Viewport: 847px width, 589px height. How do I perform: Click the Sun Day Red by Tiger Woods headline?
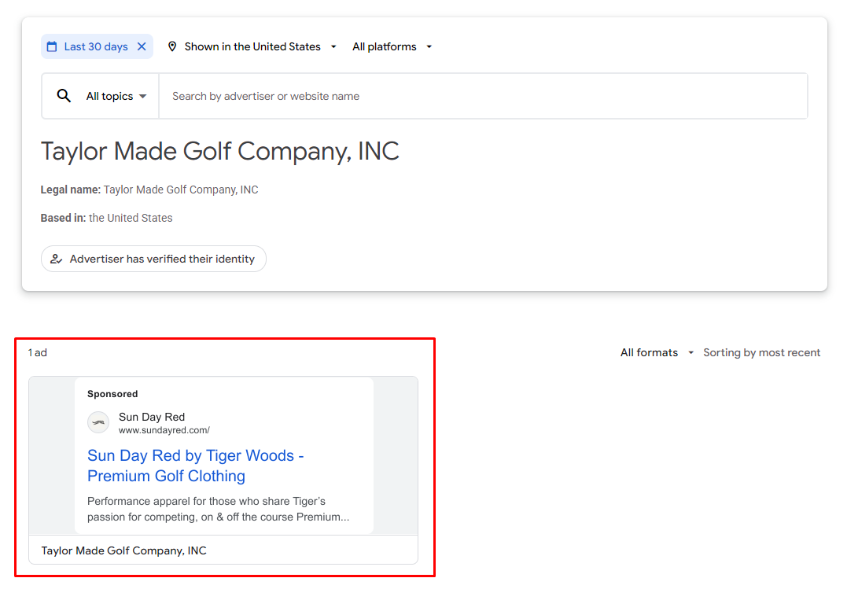click(x=196, y=466)
